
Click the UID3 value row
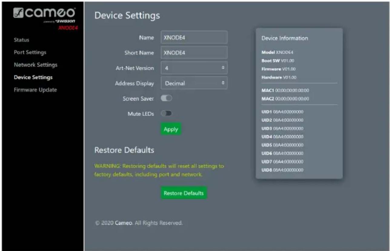coord(282,128)
